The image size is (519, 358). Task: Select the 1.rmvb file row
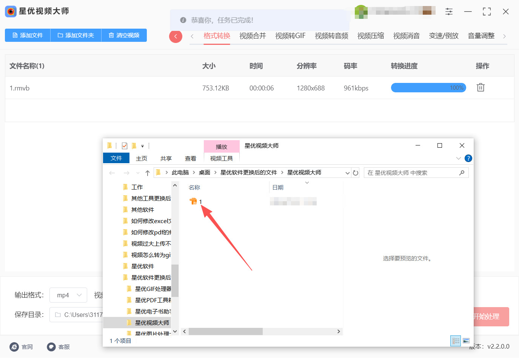(259, 88)
